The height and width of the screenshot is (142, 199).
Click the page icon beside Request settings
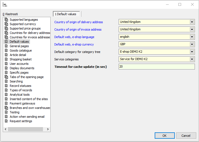point(6,121)
